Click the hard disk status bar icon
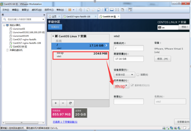The image size is (191, 131). (164, 128)
